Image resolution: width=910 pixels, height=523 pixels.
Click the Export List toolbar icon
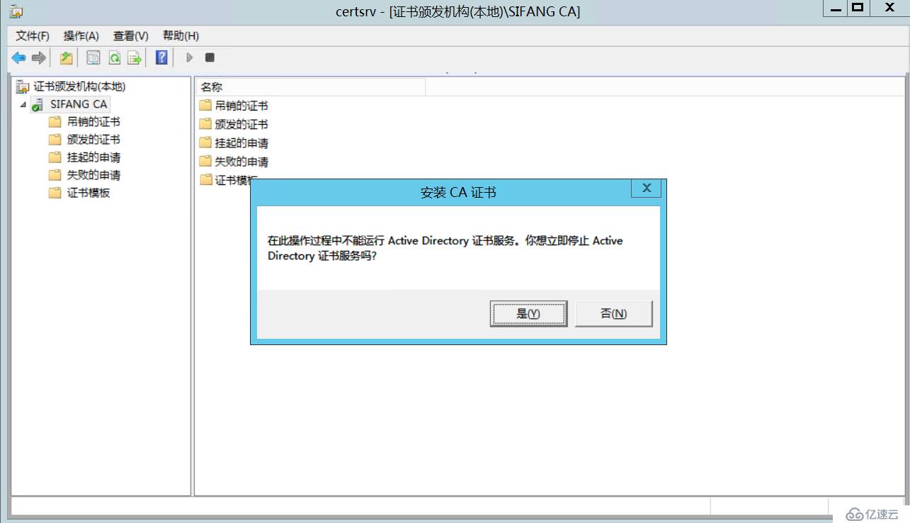[135, 58]
